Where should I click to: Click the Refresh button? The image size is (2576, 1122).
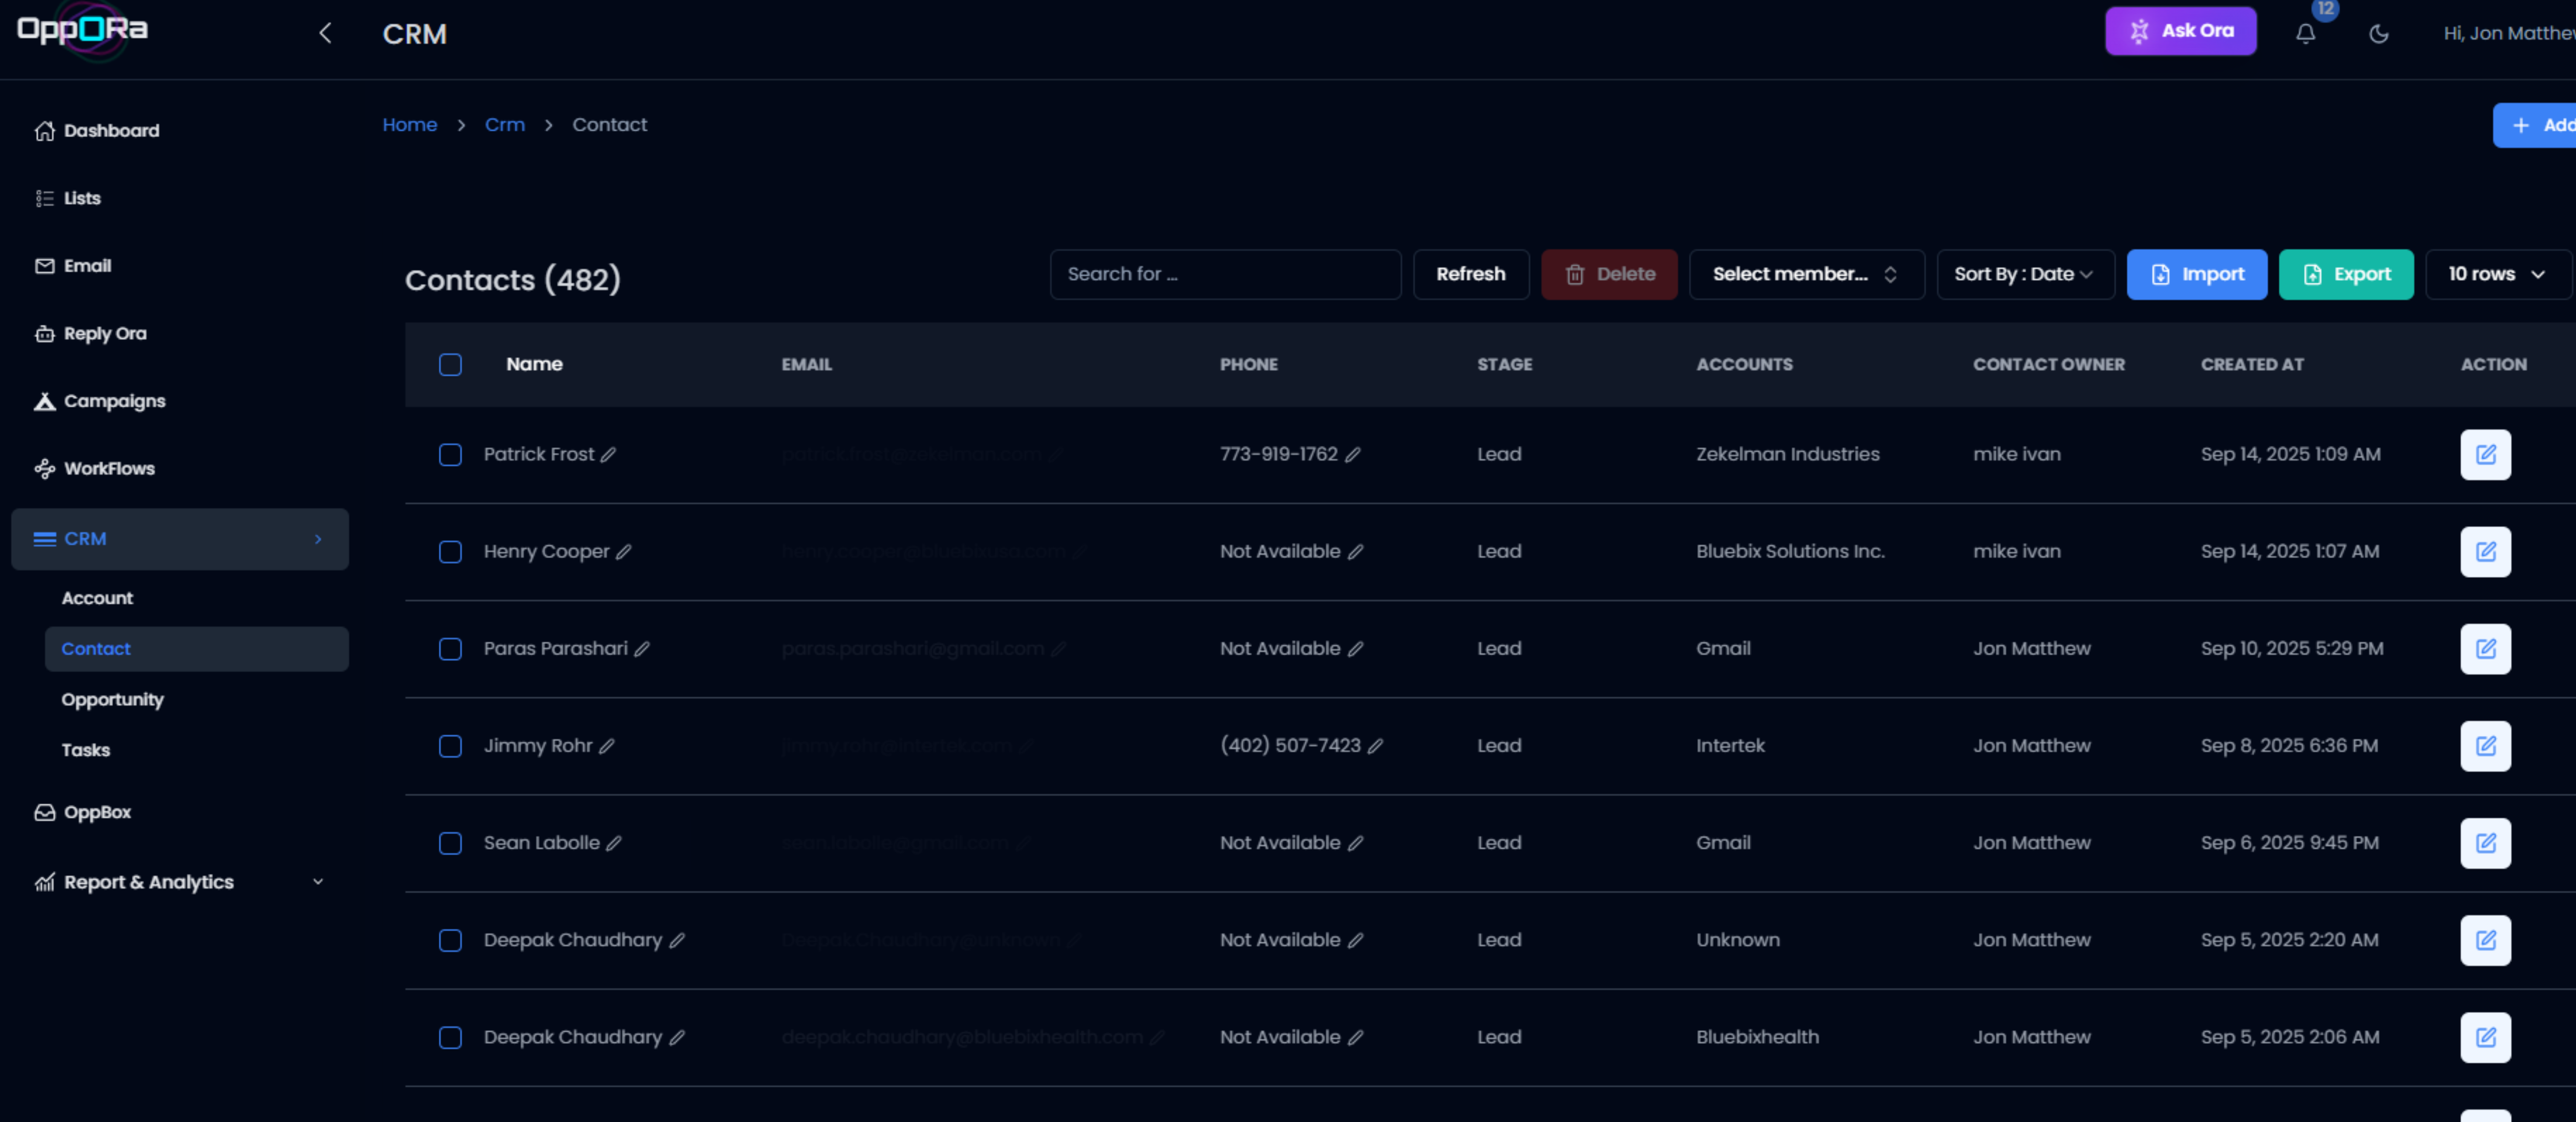[1470, 274]
